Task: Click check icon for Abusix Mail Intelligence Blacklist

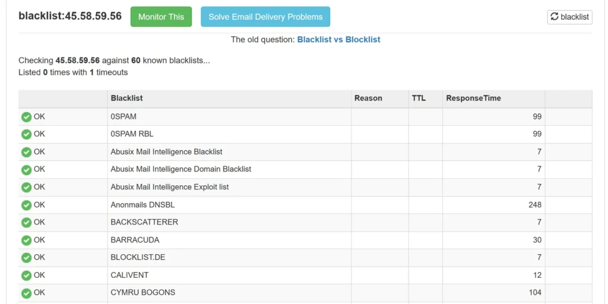Action: pos(26,152)
